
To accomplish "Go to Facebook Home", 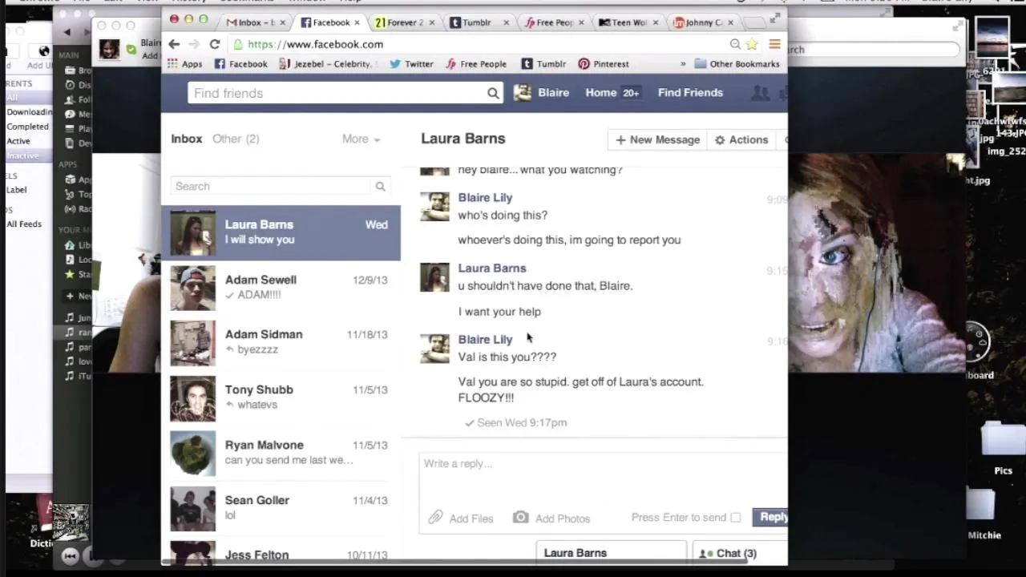I will [600, 93].
